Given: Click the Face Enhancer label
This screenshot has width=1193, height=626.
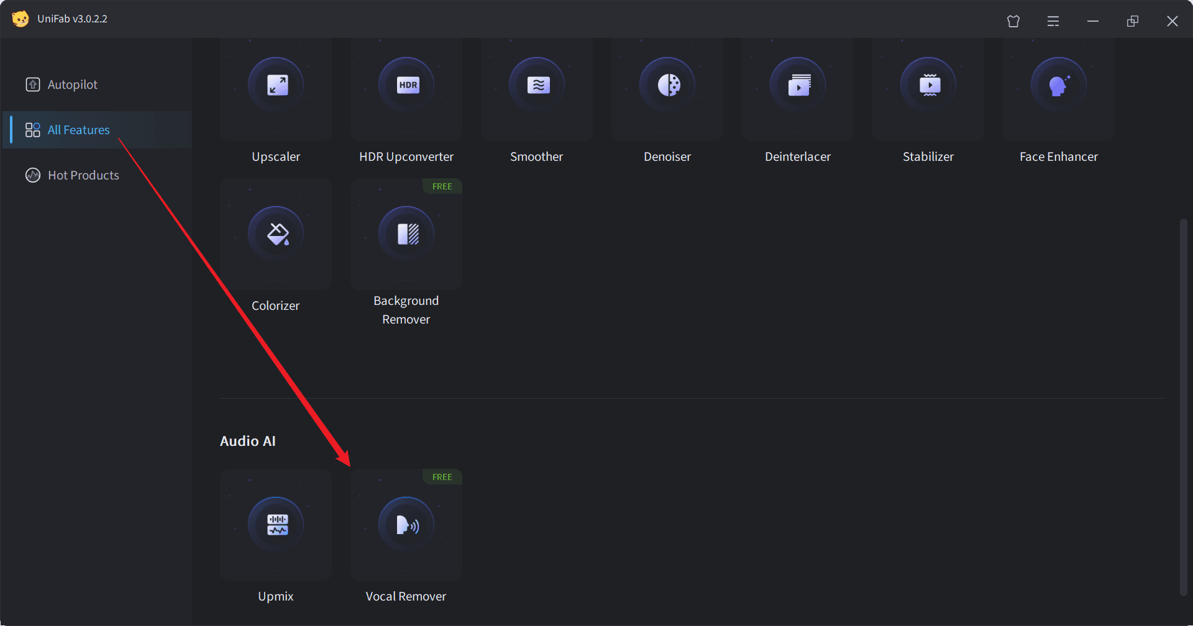Looking at the screenshot, I should click(1059, 156).
